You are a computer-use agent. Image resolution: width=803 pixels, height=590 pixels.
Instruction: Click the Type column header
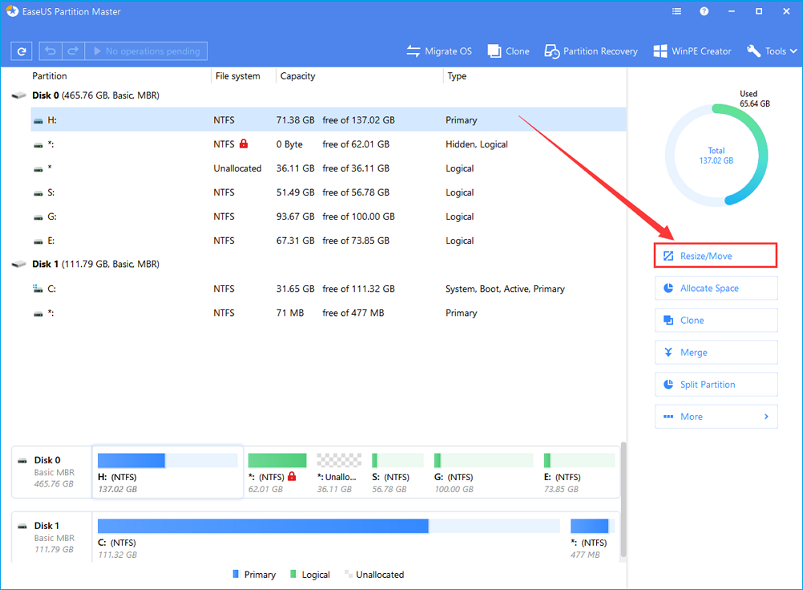[x=457, y=76]
